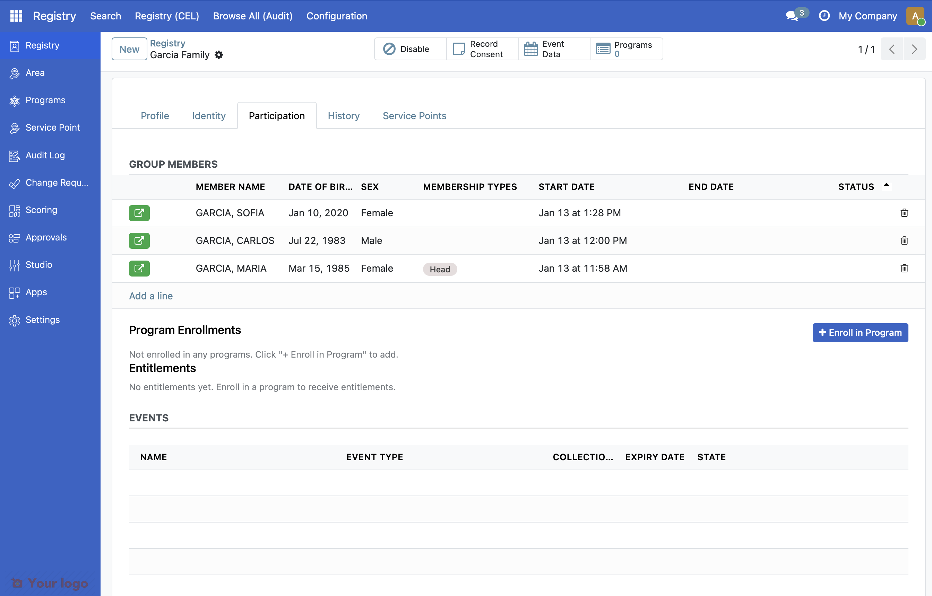Open the Configuration menu
The height and width of the screenshot is (596, 932).
click(x=336, y=16)
